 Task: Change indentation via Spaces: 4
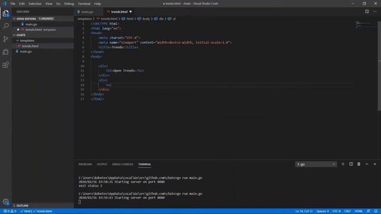(x=323, y=212)
